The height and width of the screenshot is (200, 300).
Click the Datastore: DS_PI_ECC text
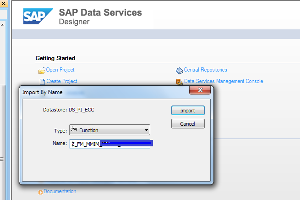(x=69, y=110)
